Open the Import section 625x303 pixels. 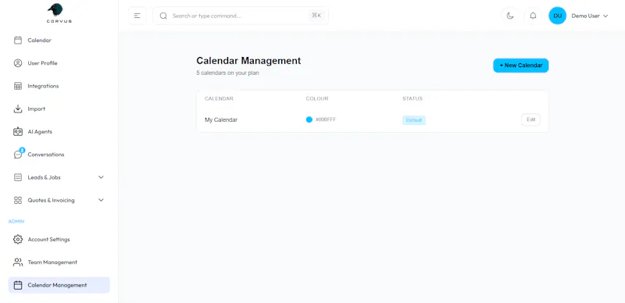coord(36,109)
